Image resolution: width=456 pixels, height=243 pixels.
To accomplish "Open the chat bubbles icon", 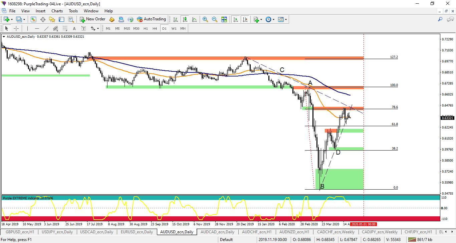I will pos(450,19).
